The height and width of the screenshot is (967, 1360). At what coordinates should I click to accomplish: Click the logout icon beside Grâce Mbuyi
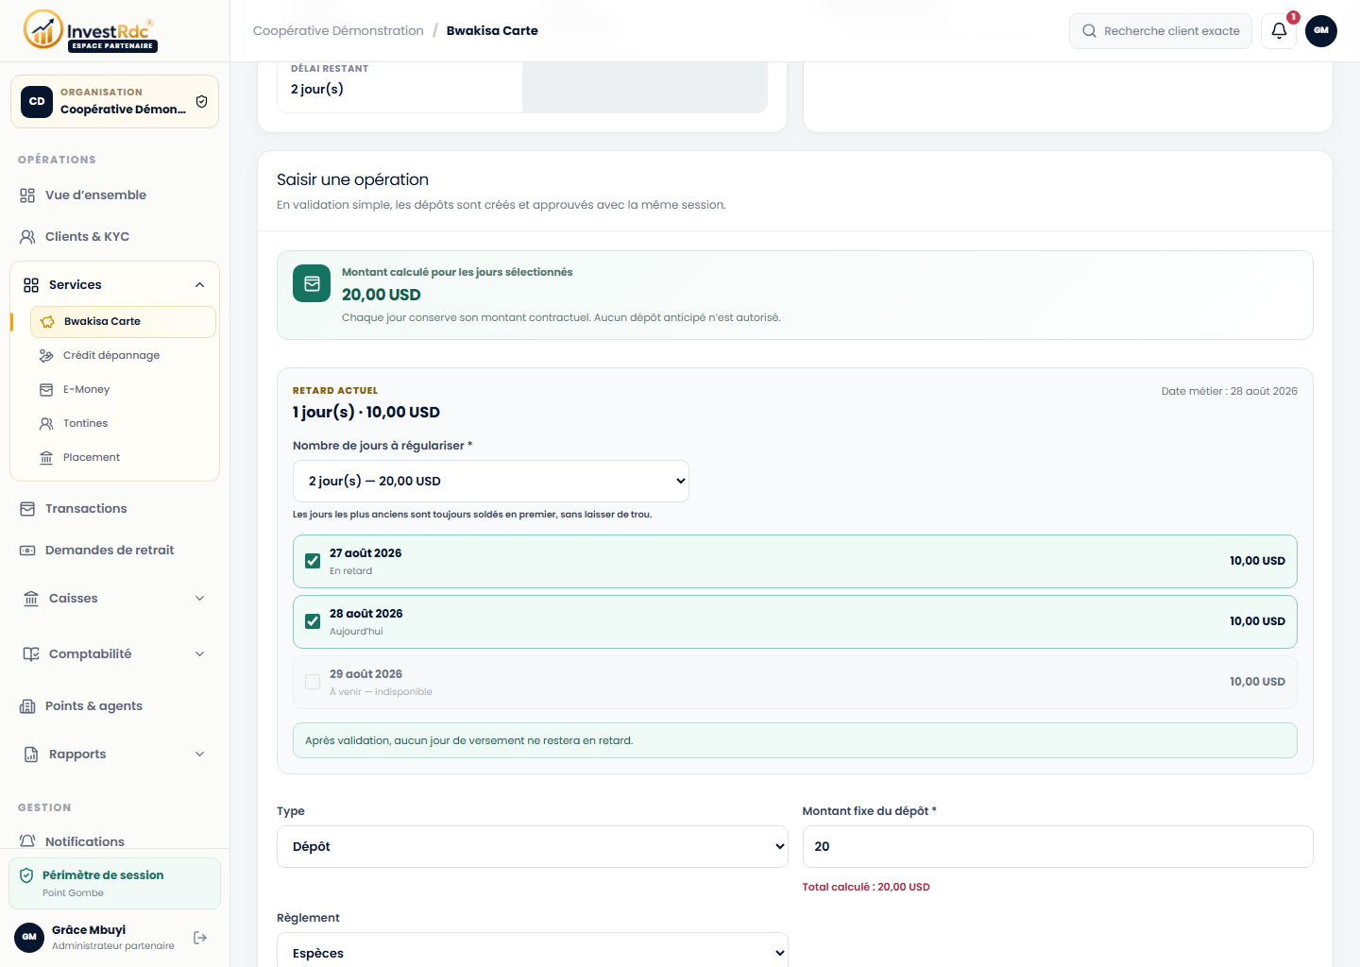(x=200, y=938)
